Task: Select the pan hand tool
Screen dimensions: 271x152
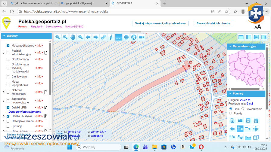Action: click(x=73, y=37)
